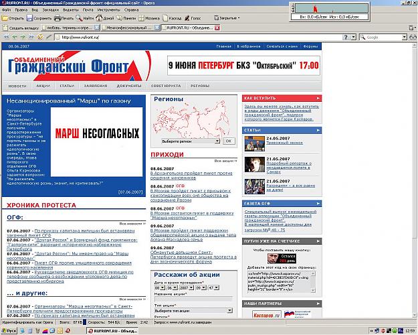Click the Печать (Print) printer icon
Image resolution: width=418 pixels, height=335 pixels.
point(58,18)
